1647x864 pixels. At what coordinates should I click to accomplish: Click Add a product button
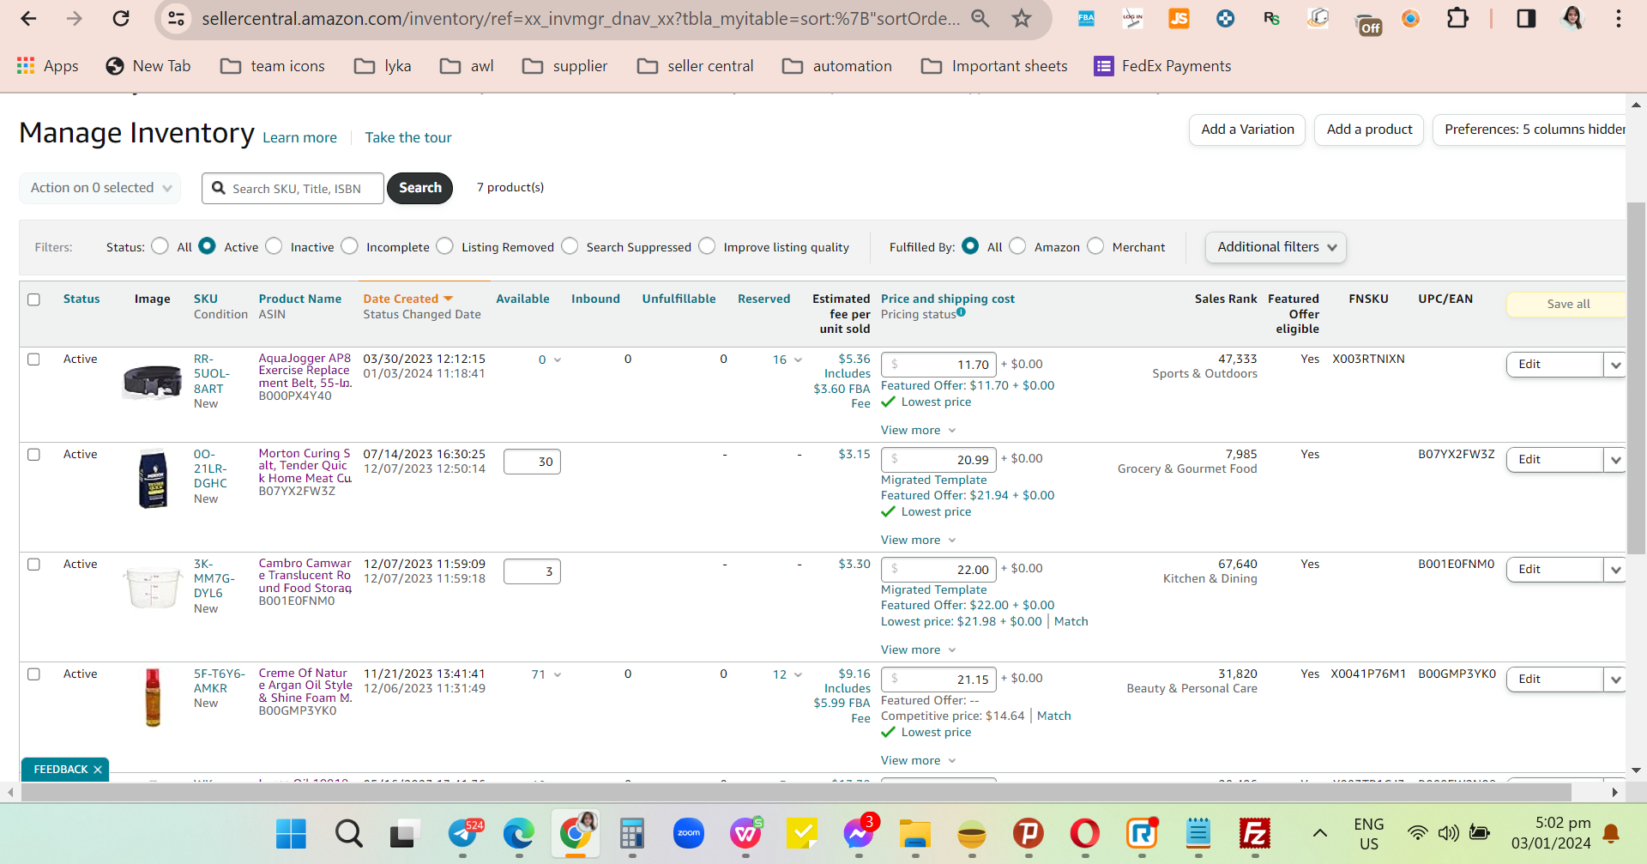click(1369, 130)
